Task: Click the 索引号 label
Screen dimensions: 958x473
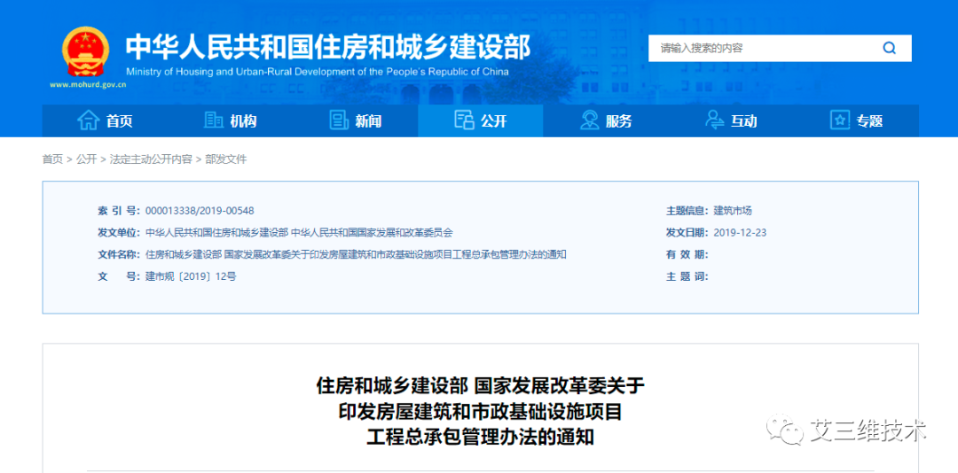Action: pyautogui.click(x=119, y=211)
